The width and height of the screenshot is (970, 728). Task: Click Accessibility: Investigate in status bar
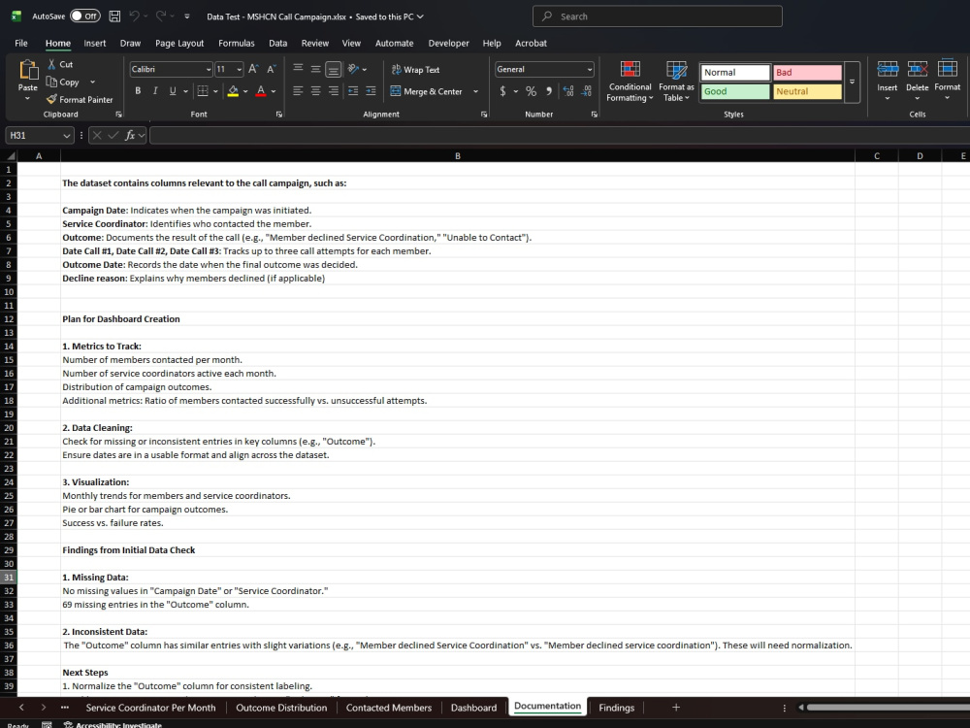pyautogui.click(x=112, y=725)
